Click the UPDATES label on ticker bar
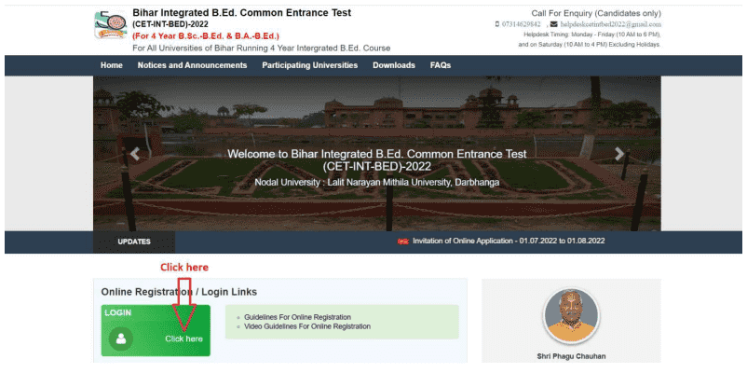 tap(134, 242)
